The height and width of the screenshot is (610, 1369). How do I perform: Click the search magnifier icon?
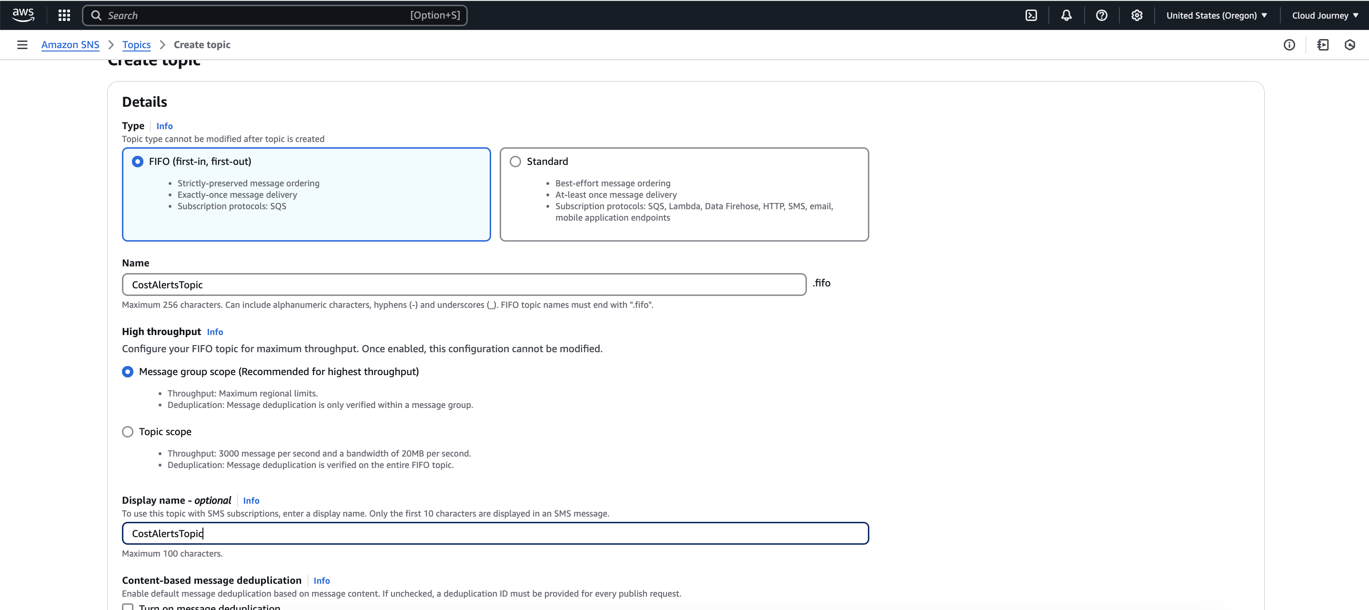click(96, 15)
